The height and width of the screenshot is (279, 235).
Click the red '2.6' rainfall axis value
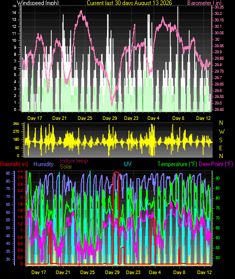(x=20, y=178)
